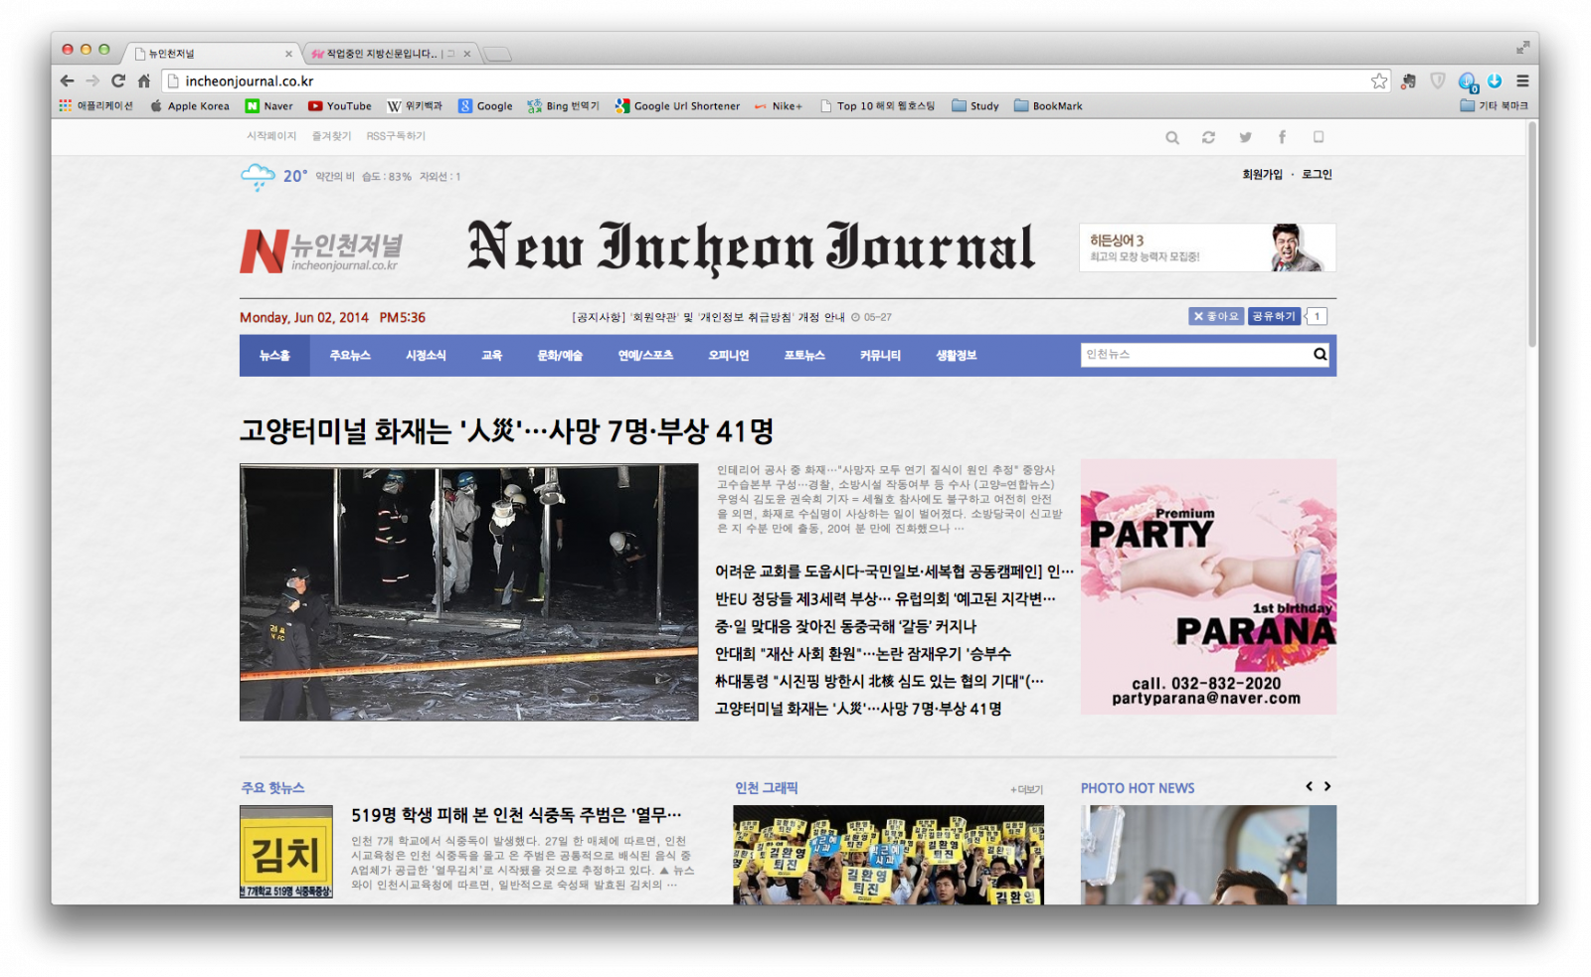Image resolution: width=1591 pixels, height=977 pixels.
Task: Open the fire scene headline photo
Action: click(468, 592)
